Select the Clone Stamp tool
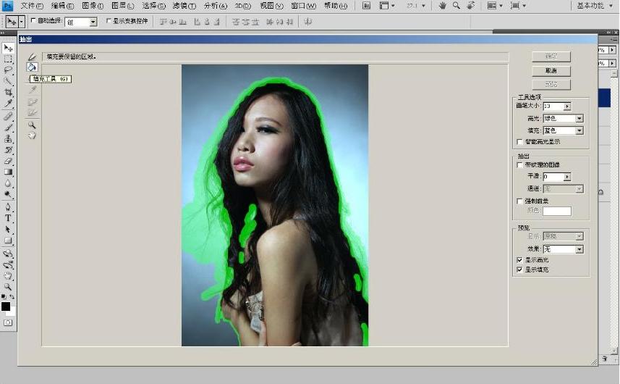This screenshot has width=620, height=384. [8, 139]
